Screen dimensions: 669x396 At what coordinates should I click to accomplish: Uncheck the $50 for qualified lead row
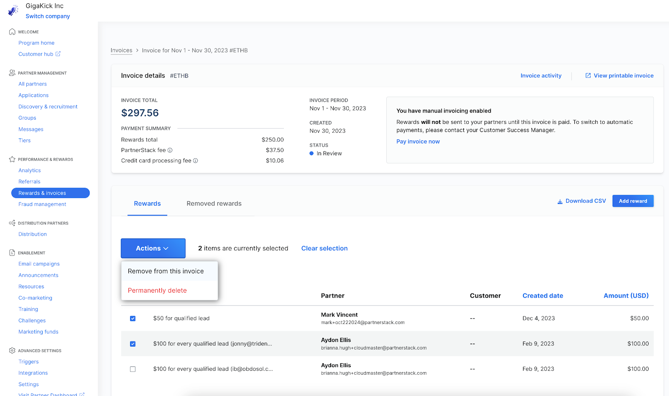133,319
